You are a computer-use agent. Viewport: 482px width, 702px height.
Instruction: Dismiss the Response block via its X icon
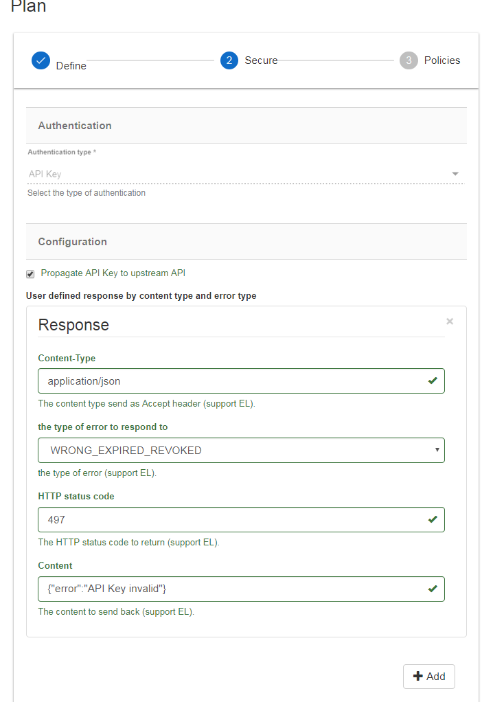[449, 321]
